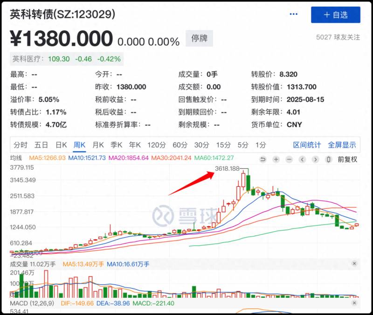Open the 英科医疗 underlying stock quote

(x=67, y=59)
